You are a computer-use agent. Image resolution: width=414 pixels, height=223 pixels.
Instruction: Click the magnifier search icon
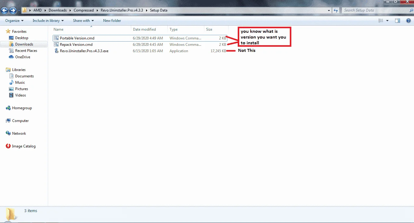tap(411, 10)
